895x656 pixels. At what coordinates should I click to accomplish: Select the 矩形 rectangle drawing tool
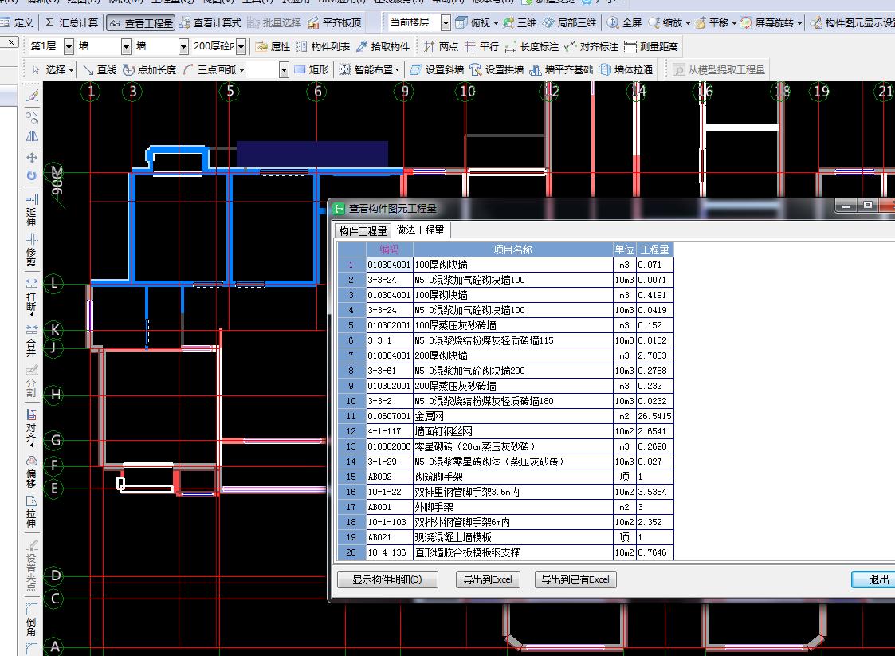coord(312,69)
